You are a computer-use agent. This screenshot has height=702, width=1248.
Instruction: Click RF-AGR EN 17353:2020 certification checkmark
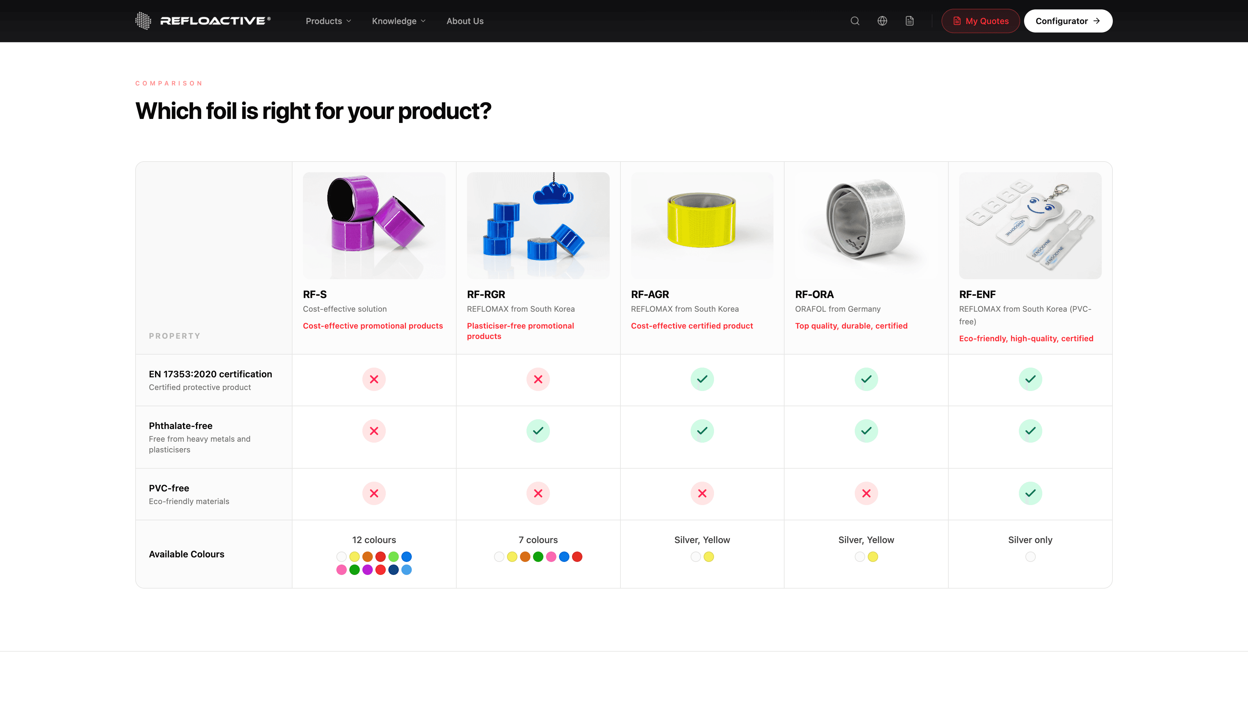pyautogui.click(x=702, y=379)
